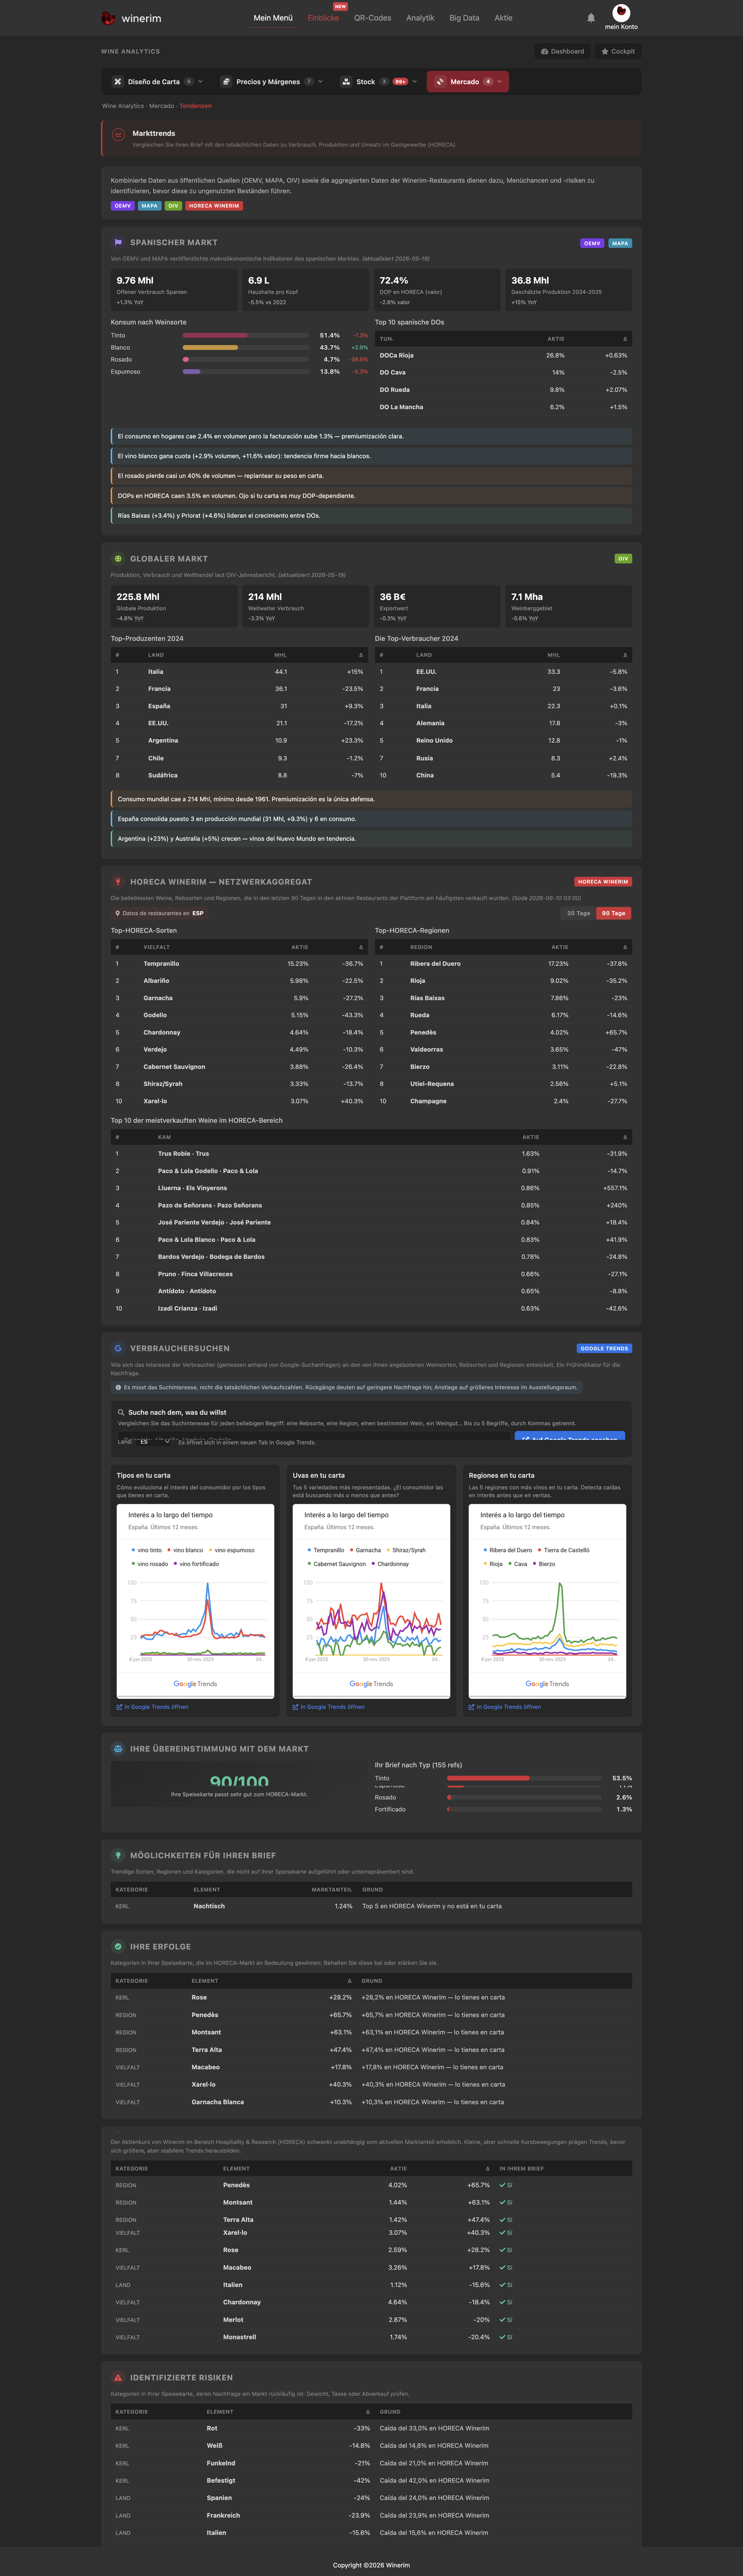Click the Trus Roble - Trus row
This screenshot has width=743, height=2576.
(371, 1154)
